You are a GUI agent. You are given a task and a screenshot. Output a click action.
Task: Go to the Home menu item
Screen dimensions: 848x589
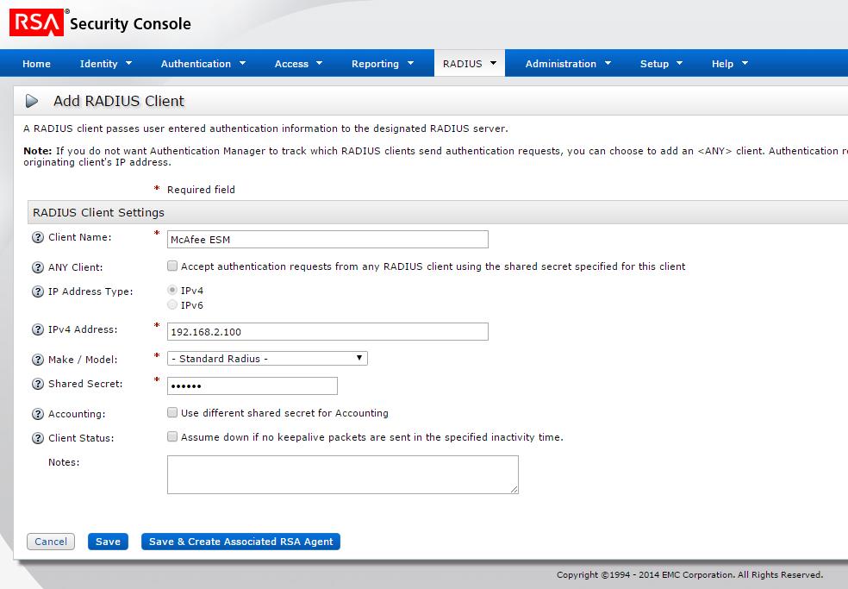pyautogui.click(x=36, y=63)
